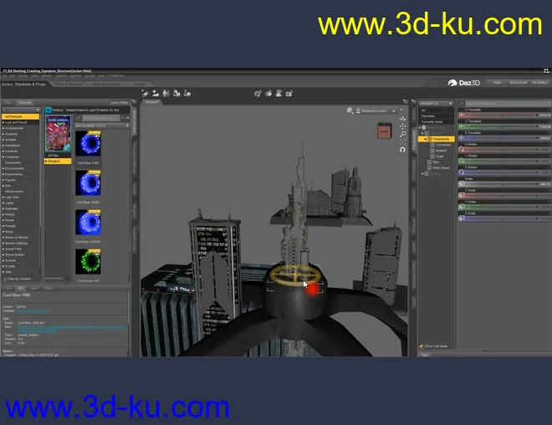The height and width of the screenshot is (425, 552).
Task: Select the viewport pan tool icon
Action: coord(403,126)
